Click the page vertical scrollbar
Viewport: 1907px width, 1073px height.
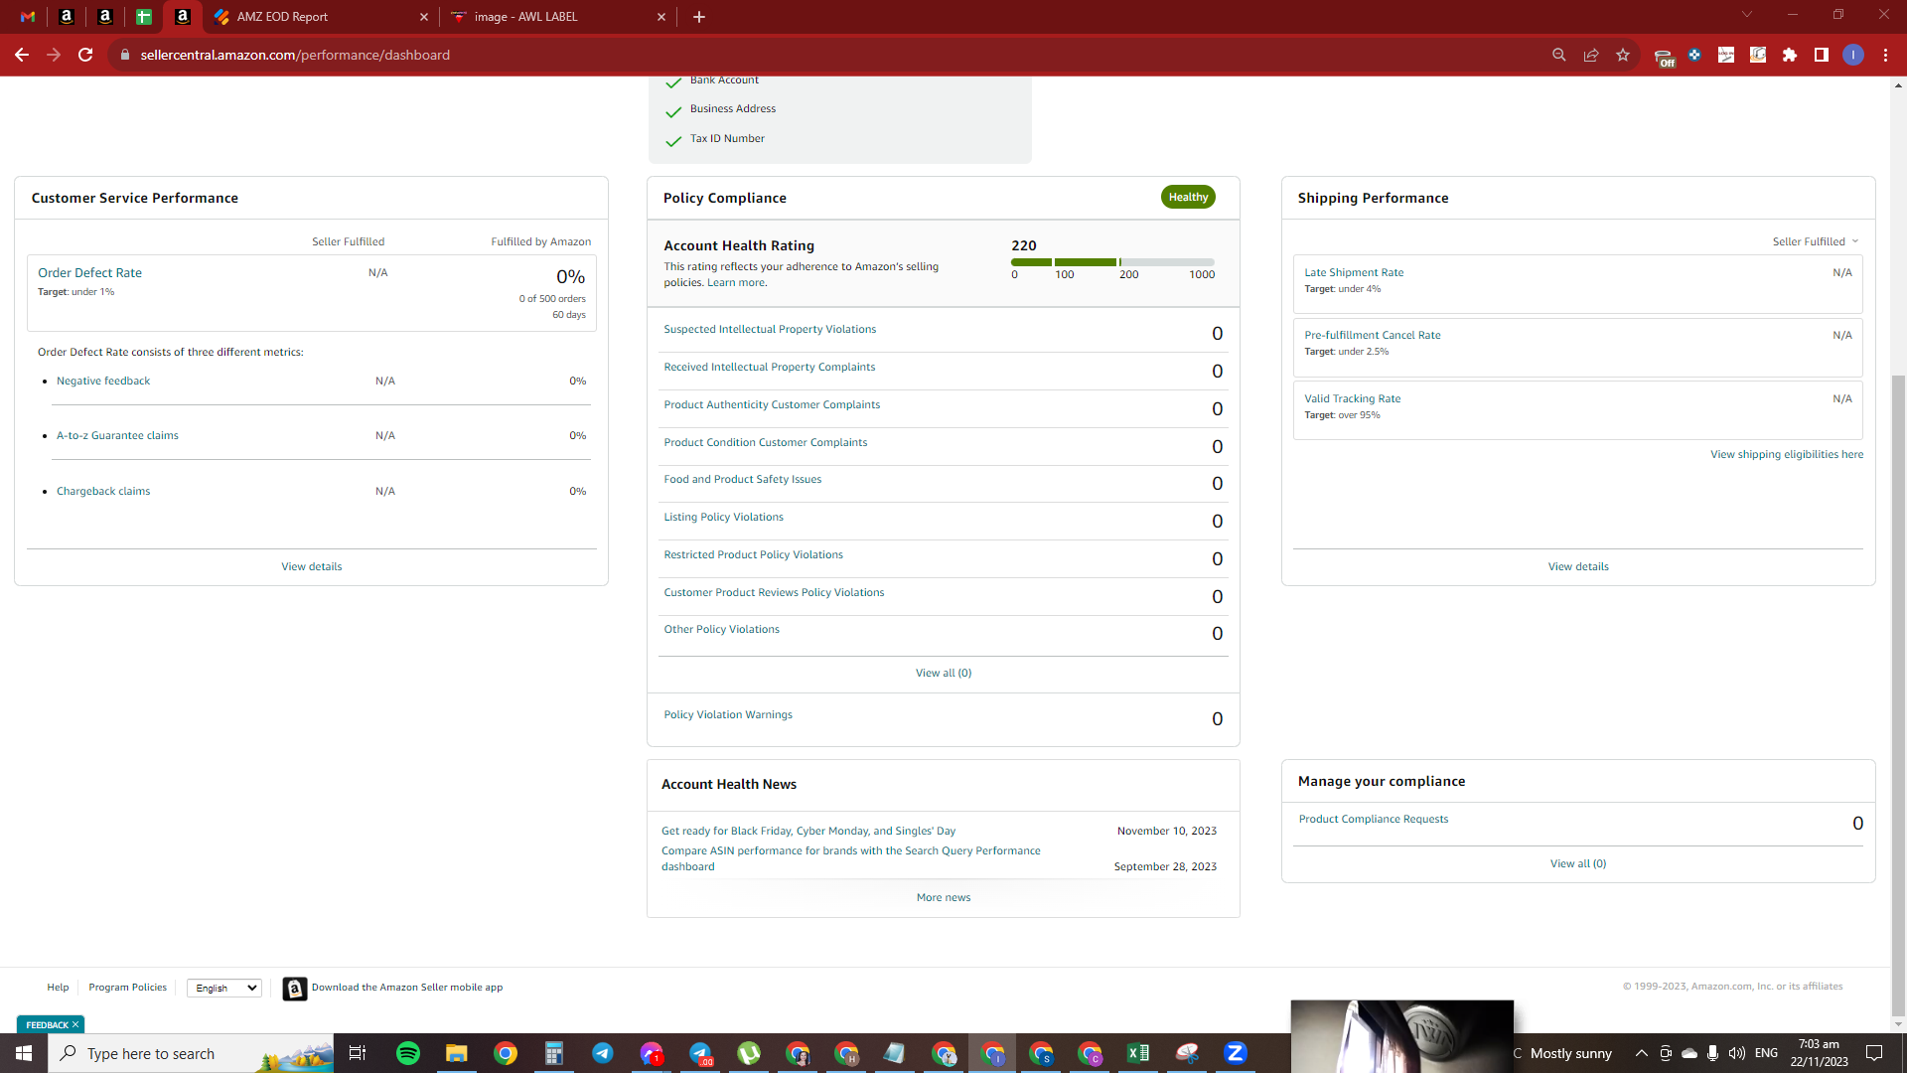[1898, 695]
